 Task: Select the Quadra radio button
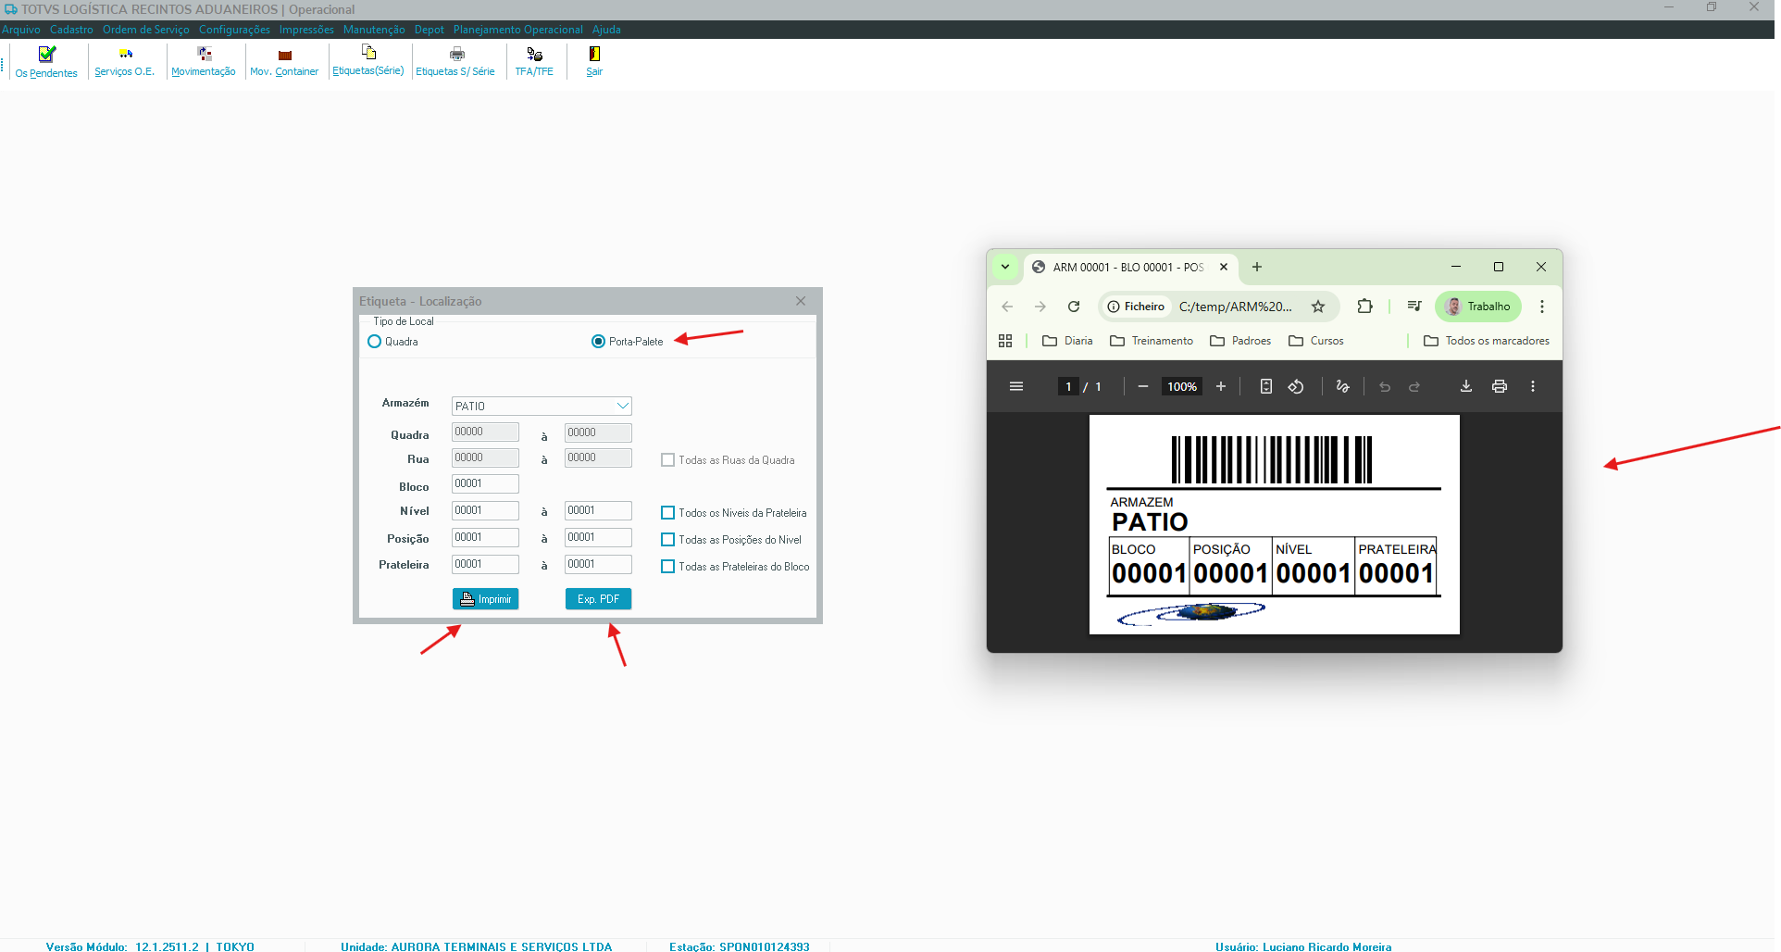tap(375, 342)
